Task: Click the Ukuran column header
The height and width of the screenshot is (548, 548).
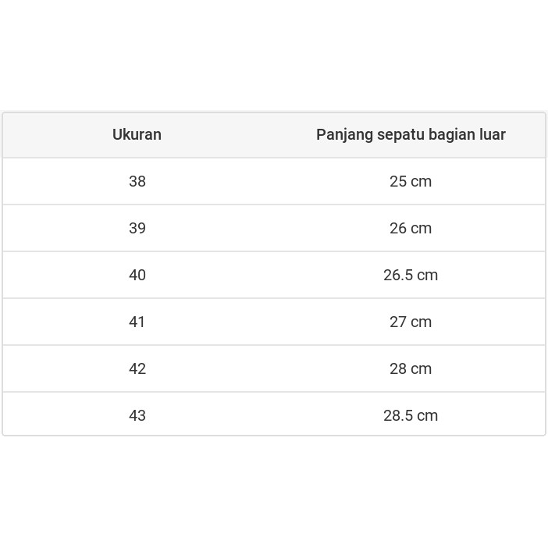Action: (137, 134)
